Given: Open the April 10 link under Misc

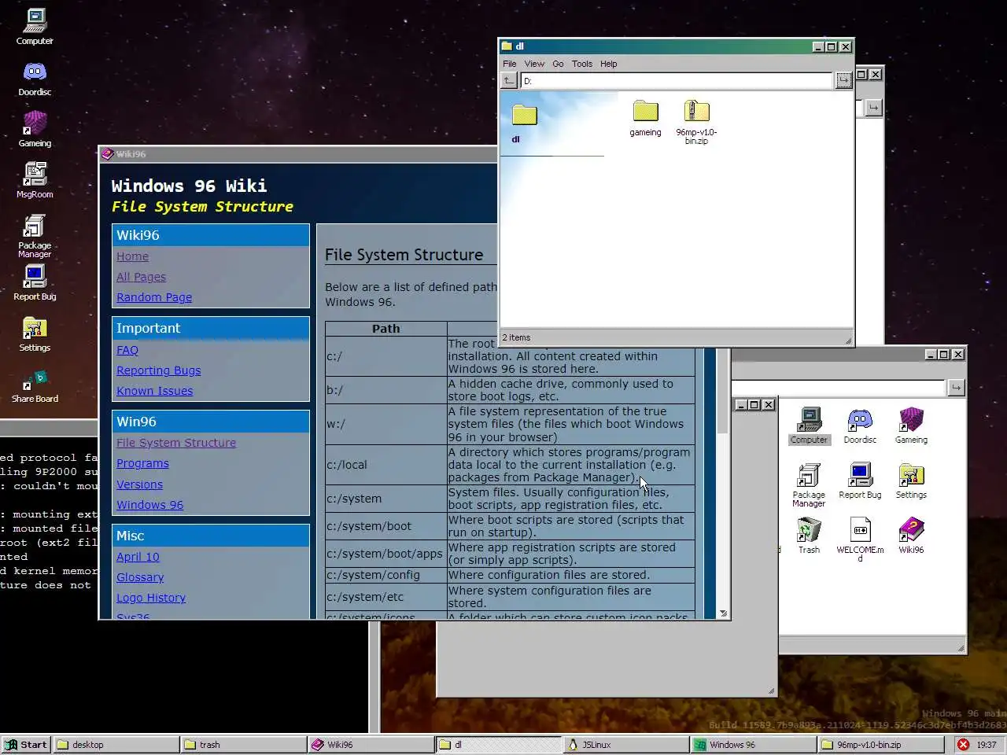Looking at the screenshot, I should pos(138,557).
